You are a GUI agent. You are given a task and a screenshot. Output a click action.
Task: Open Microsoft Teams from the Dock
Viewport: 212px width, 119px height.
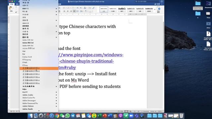click(x=136, y=116)
